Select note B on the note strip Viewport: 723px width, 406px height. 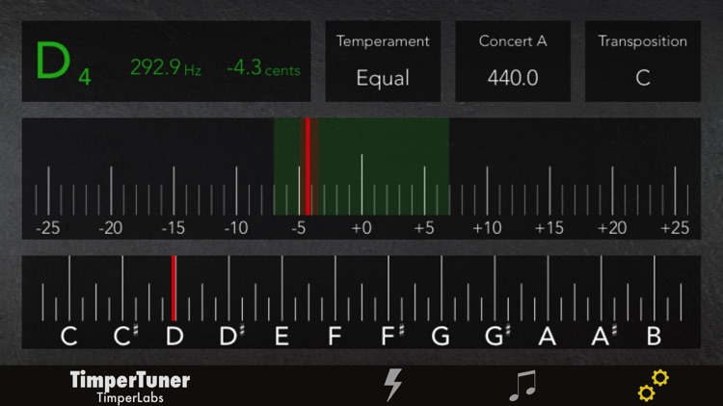point(654,337)
